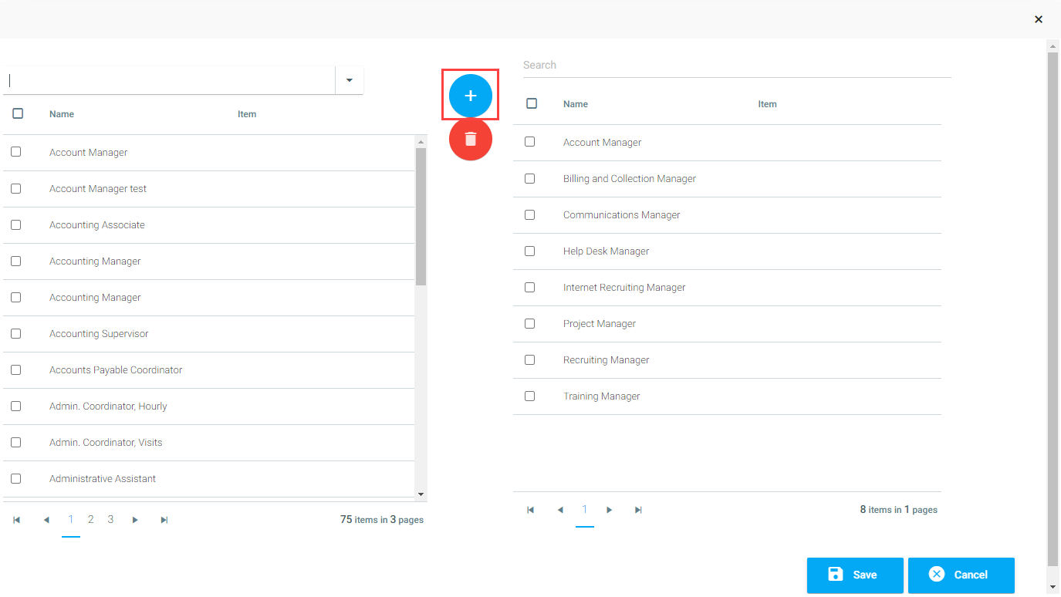This screenshot has height=597, width=1061.
Task: Go to first page in left list pager
Action: point(17,520)
